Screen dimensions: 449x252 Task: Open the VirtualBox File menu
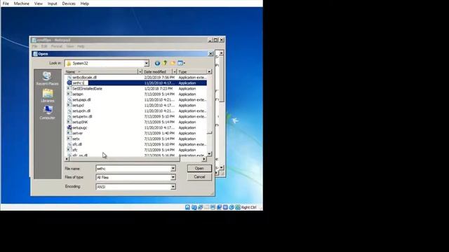tap(6, 3)
